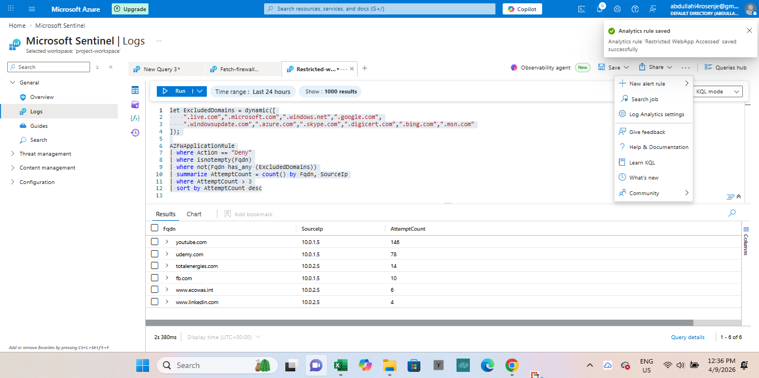The image size is (759, 378).
Task: Open the Azure notifications bell
Action: point(600,9)
